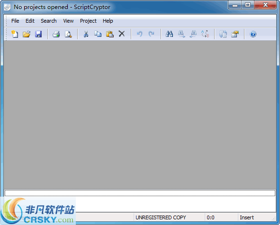Open Print Preview magnifier icon

click(x=68, y=34)
